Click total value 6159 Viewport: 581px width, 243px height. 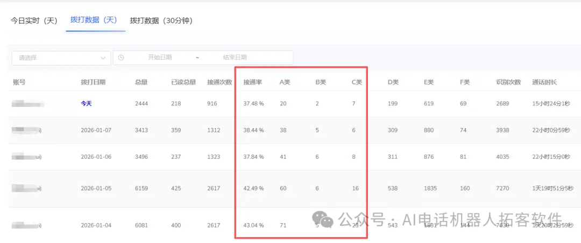point(141,189)
